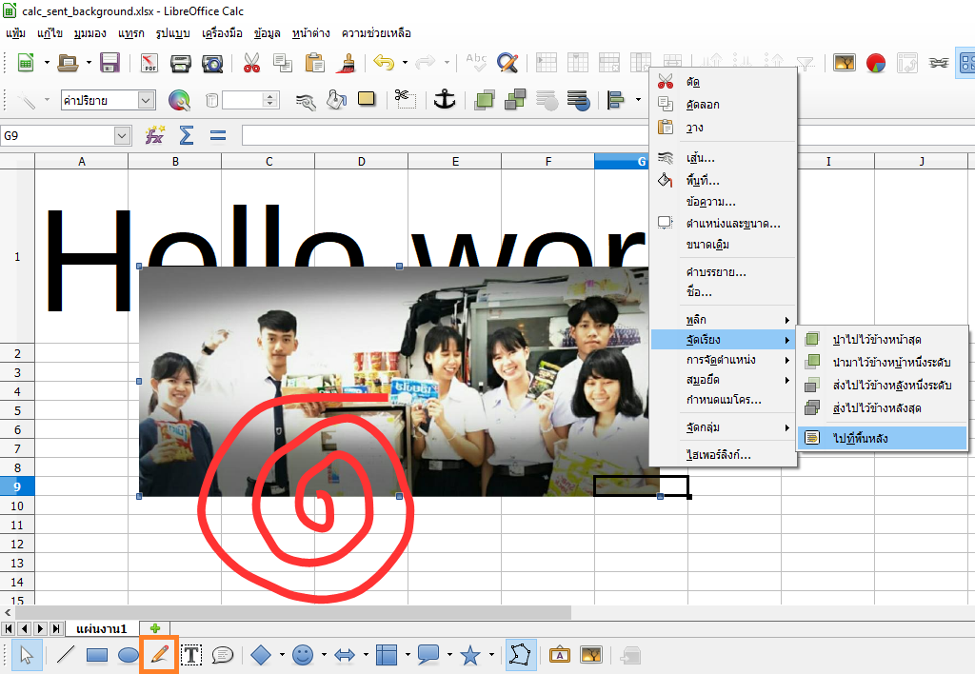
Task: Select the Freeform Line pencil tool
Action: [x=159, y=654]
